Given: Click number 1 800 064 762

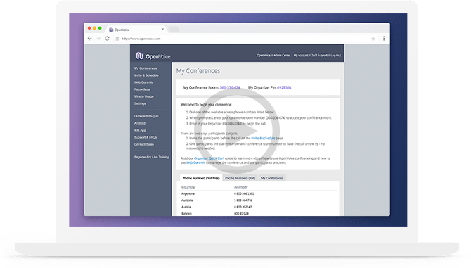Looking at the screenshot, I should pos(243,200).
